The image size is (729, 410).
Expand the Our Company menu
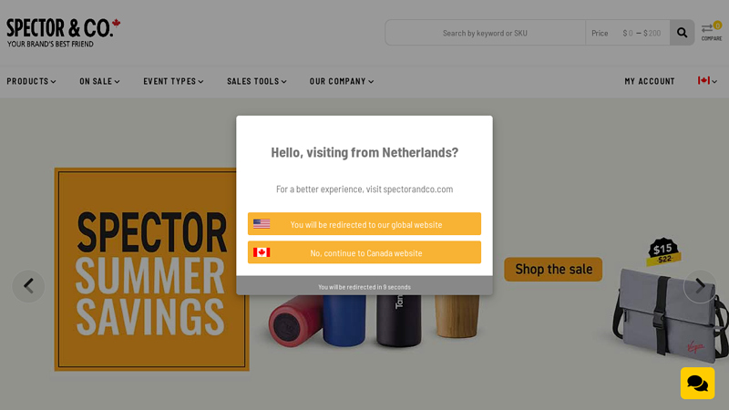[x=342, y=81]
